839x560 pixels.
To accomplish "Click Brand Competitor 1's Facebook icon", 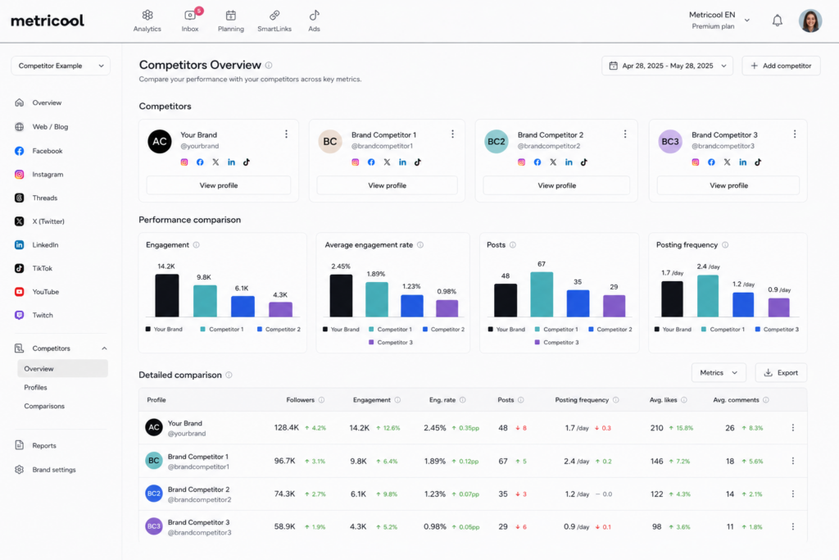I will [x=371, y=162].
